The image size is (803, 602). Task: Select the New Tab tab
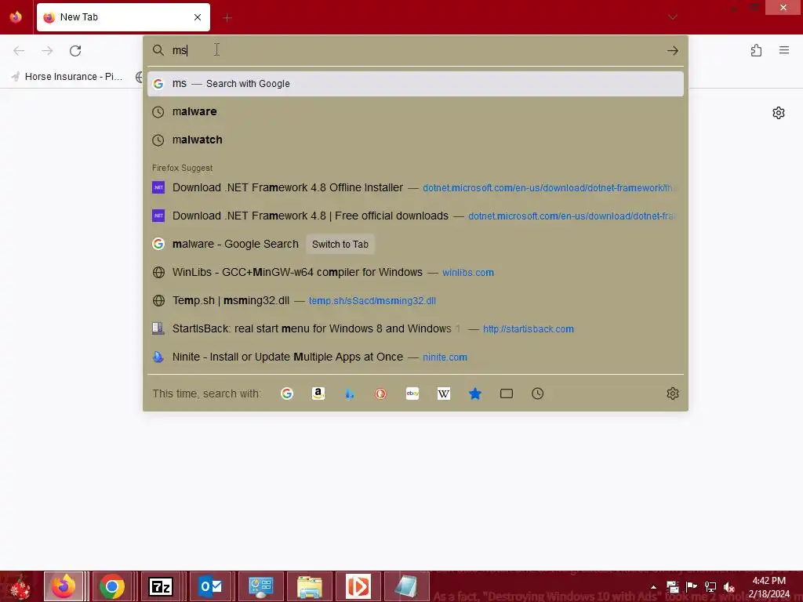point(123,17)
